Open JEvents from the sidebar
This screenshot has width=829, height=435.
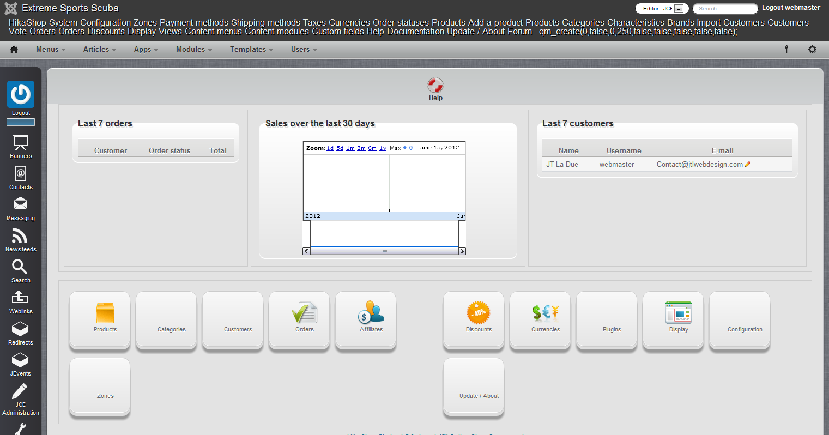21,364
